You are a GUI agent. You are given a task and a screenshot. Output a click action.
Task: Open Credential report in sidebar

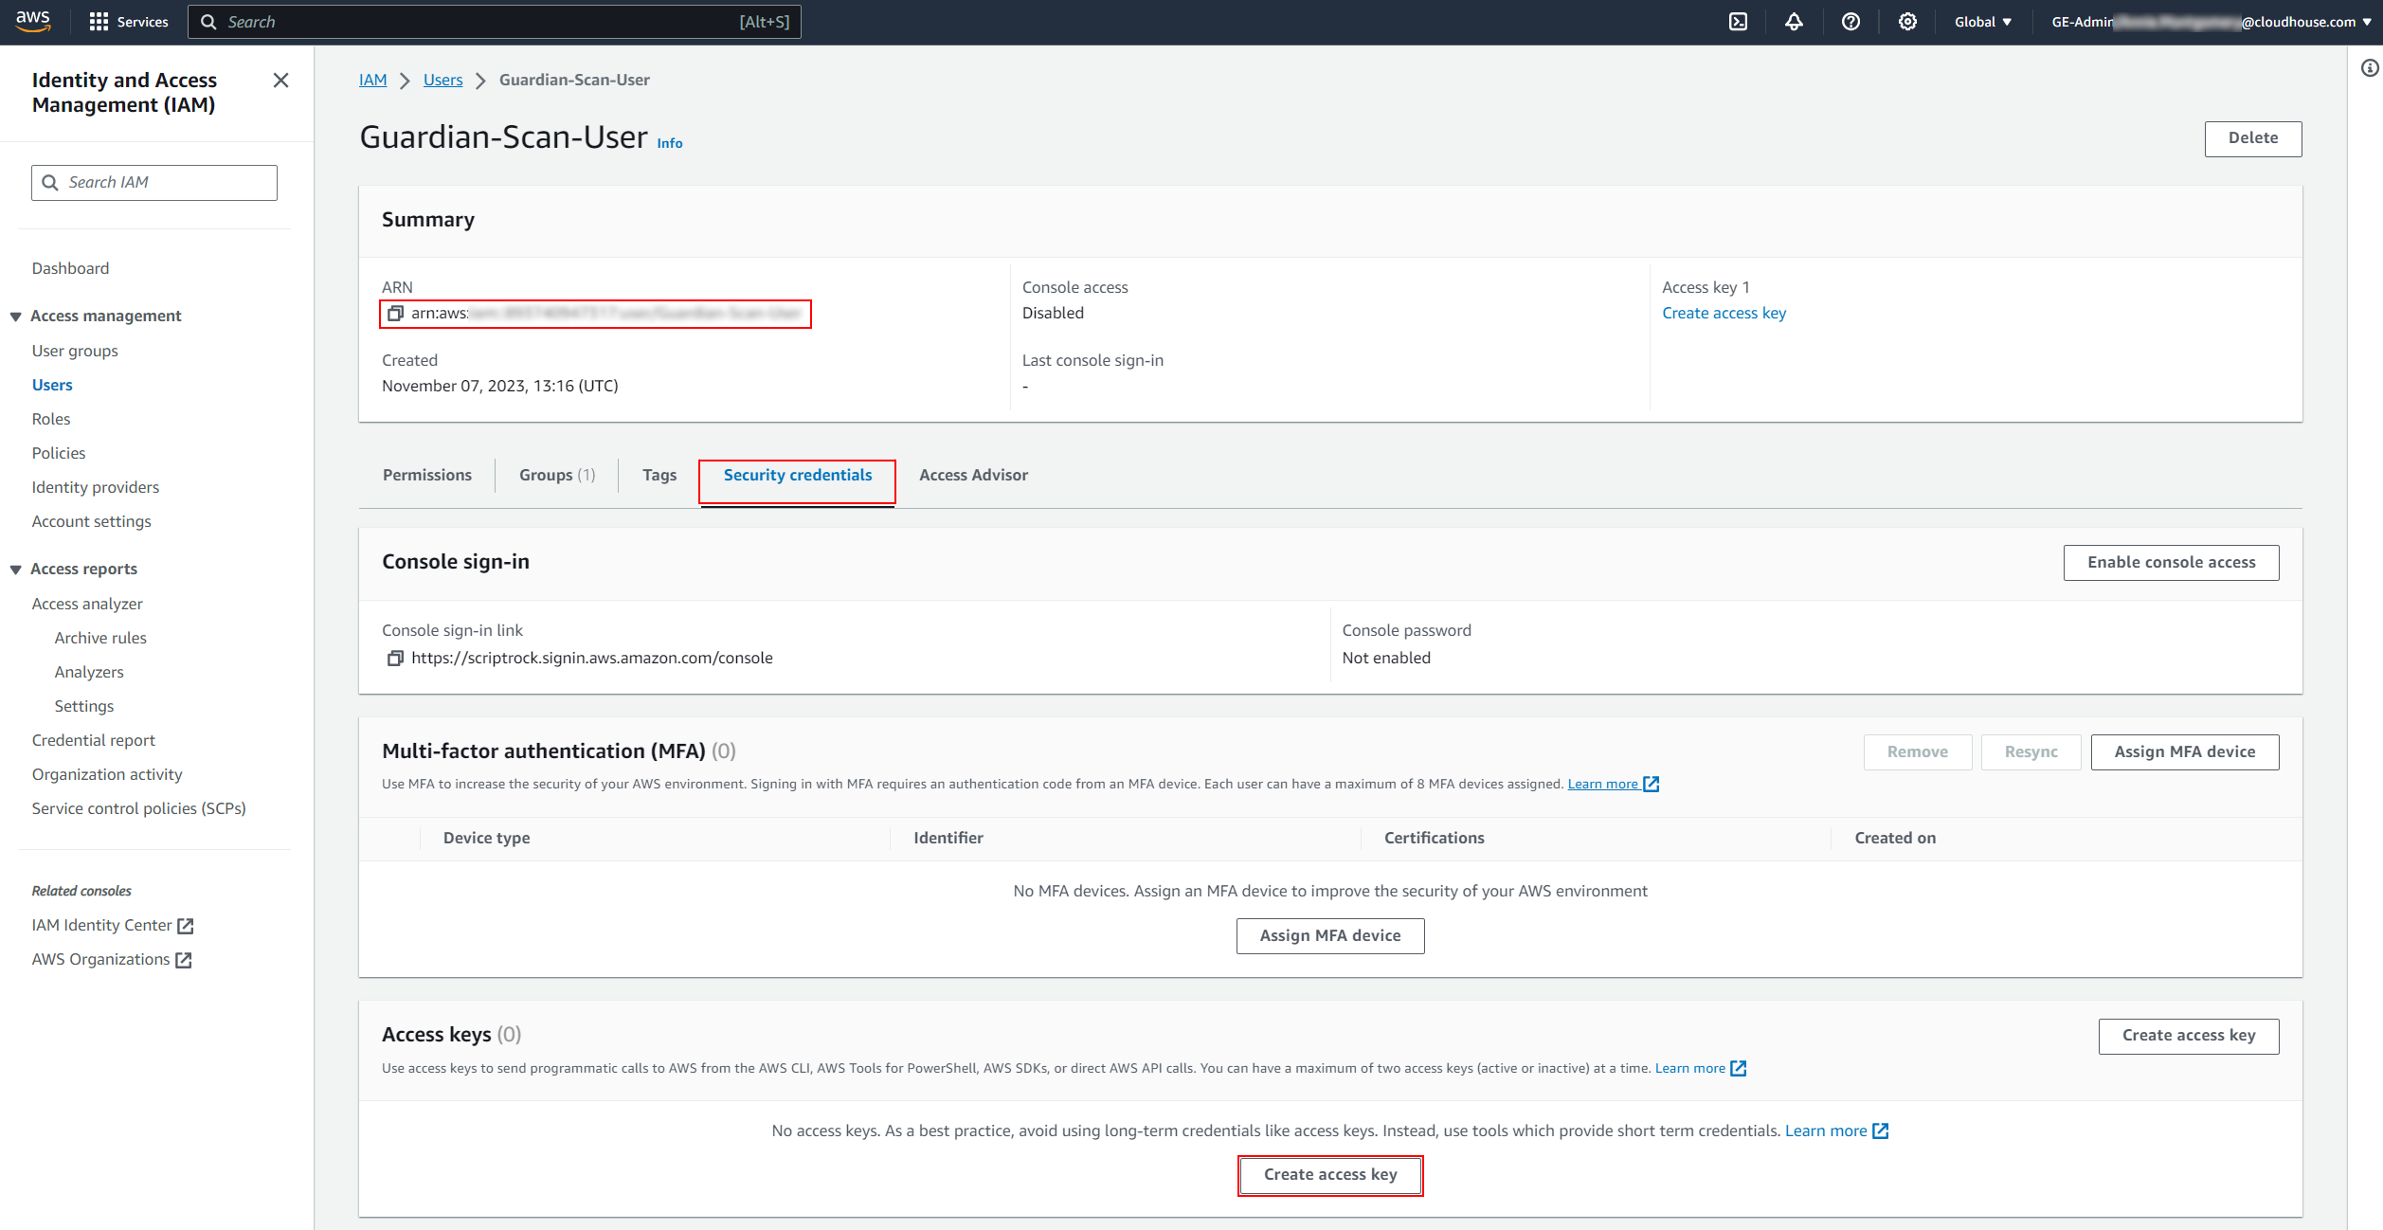click(94, 740)
